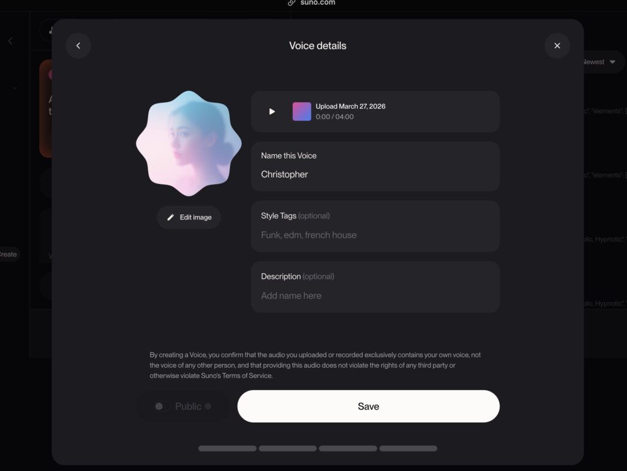Click the Create button in the sidebar
Screen dimensions: 627x471
coord(8,254)
